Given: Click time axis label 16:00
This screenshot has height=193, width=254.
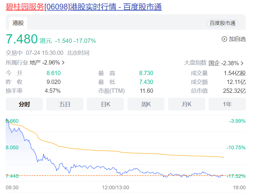Looking at the screenshot, I should [x=239, y=188].
